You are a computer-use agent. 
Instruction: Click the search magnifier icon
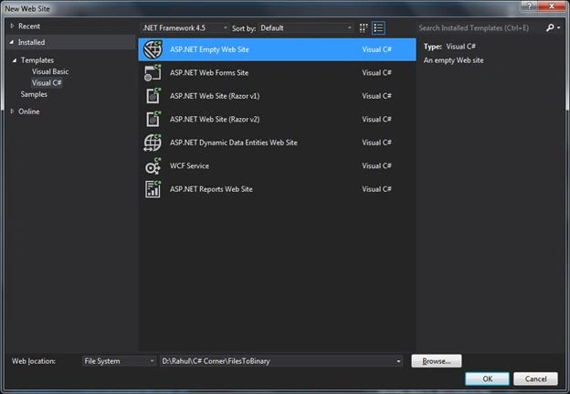[x=550, y=27]
